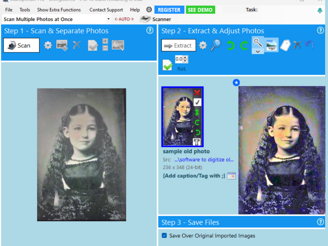Rotate photo counterclockwise with green arrow
This screenshot has height=246, width=328.
[231, 45]
